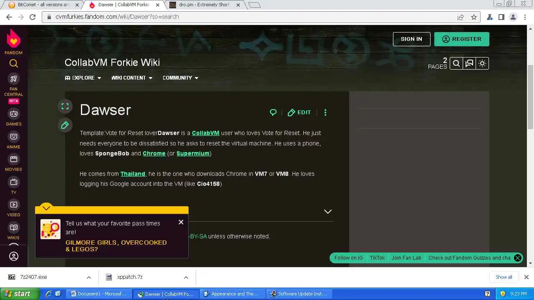Image resolution: width=534 pixels, height=300 pixels.
Task: Open the Fandom sidebar search icon
Action: (14, 64)
